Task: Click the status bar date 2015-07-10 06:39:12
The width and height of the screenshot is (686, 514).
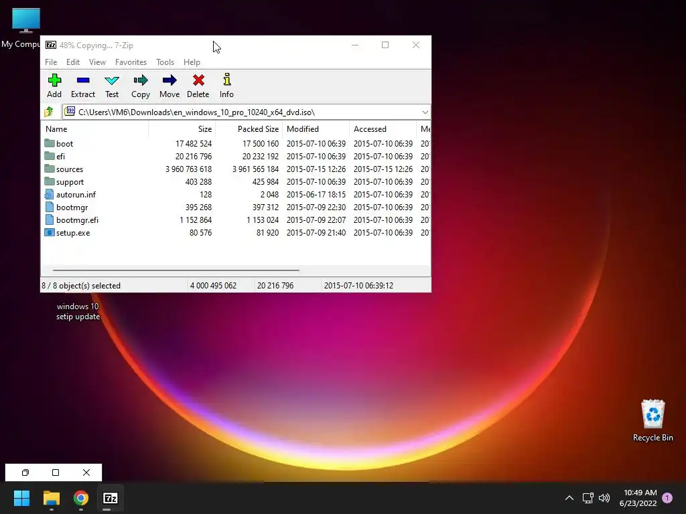Action: pyautogui.click(x=358, y=285)
